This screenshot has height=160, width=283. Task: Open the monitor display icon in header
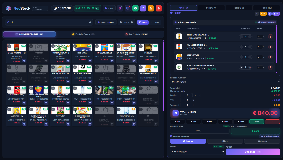pyautogui.click(x=128, y=8)
